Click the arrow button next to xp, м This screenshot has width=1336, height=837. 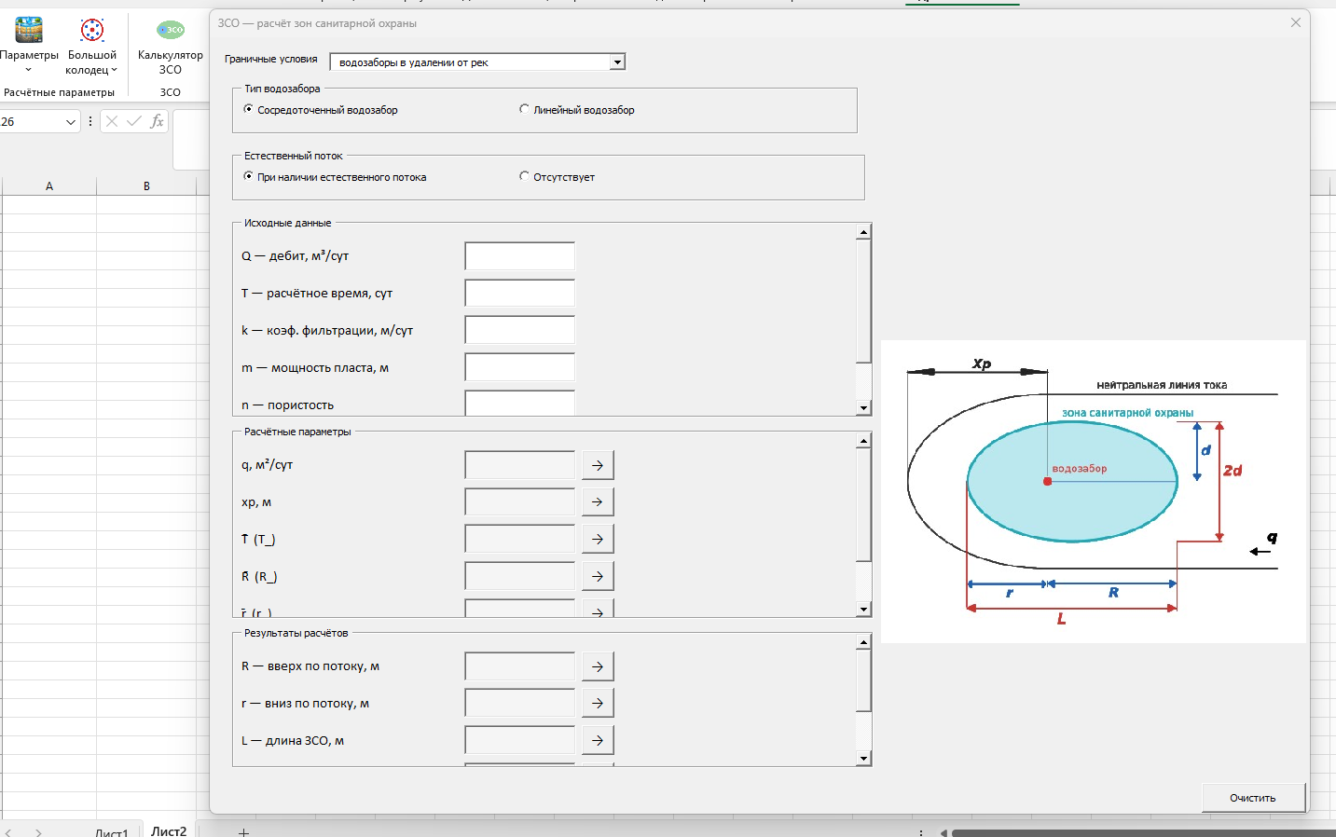(598, 502)
